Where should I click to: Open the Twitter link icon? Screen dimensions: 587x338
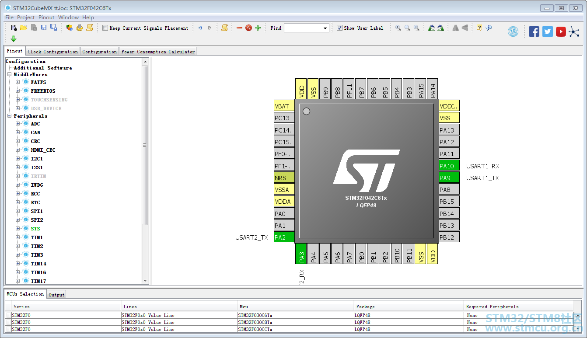click(548, 31)
